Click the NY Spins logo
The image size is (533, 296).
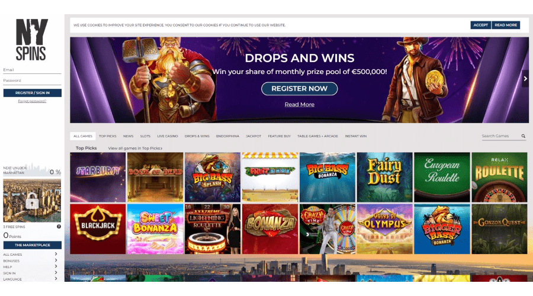[31, 40]
